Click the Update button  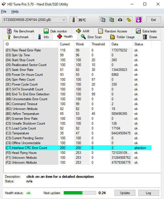click(125, 193)
